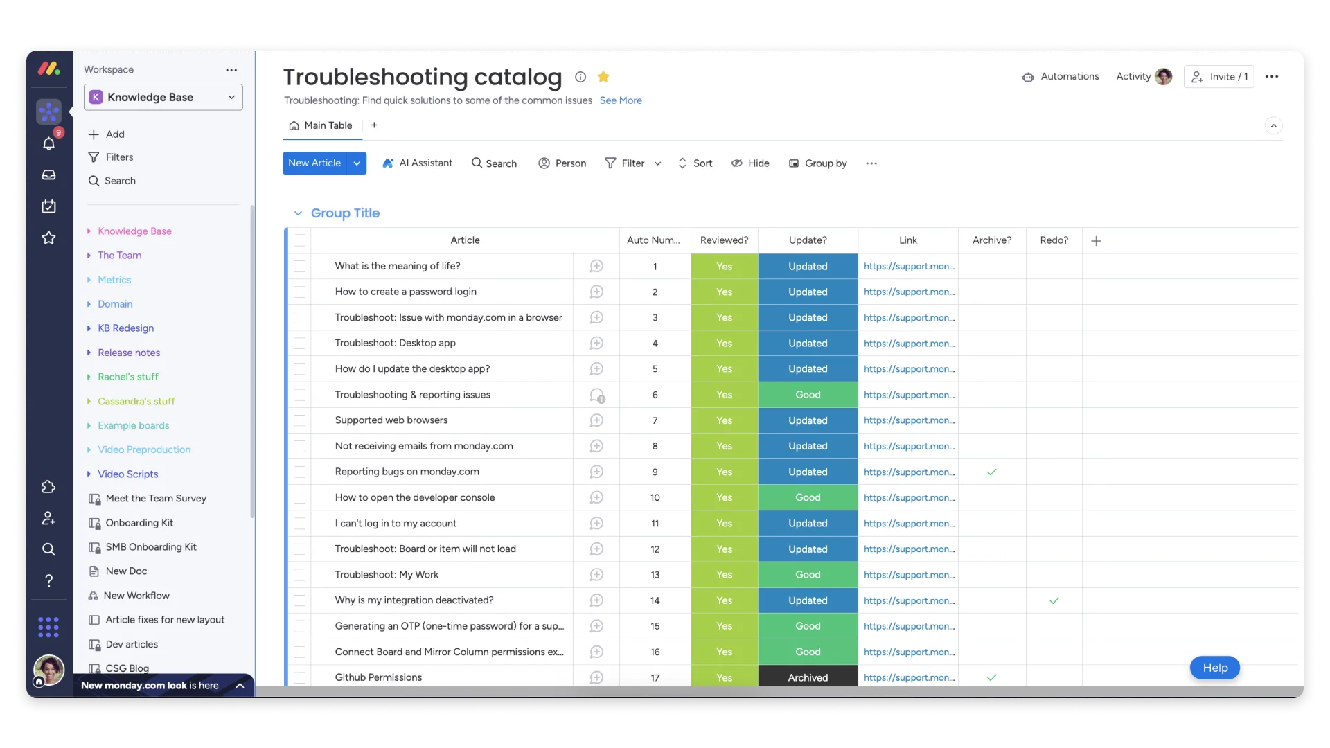The image size is (1330, 748).
Task: Check the checkbox for 'Reporting bugs on monday.com'
Action: (x=299, y=472)
